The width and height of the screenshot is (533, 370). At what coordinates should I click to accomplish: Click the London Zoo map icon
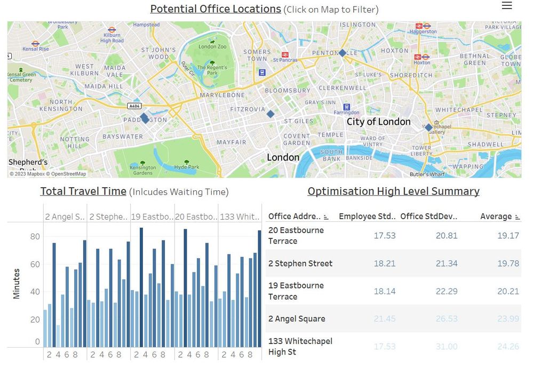click(x=212, y=42)
